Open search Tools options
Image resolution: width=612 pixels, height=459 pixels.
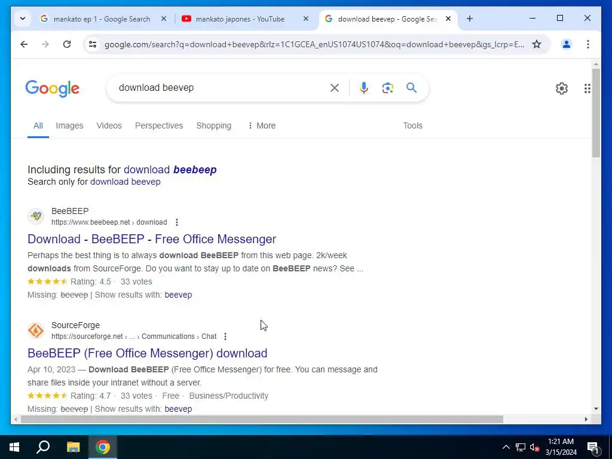[412, 126]
